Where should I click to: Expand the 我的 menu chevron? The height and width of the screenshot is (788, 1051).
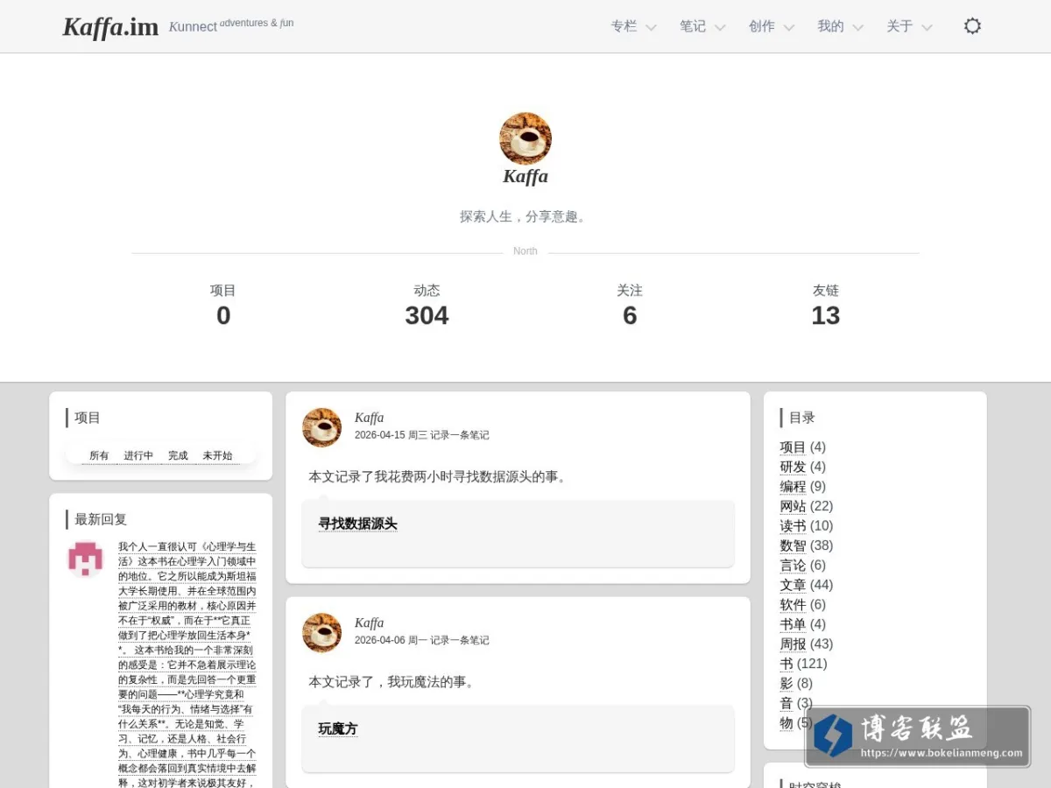pyautogui.click(x=857, y=28)
